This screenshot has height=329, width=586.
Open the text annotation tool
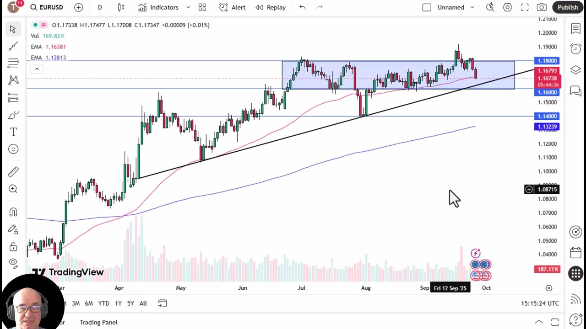tap(13, 132)
